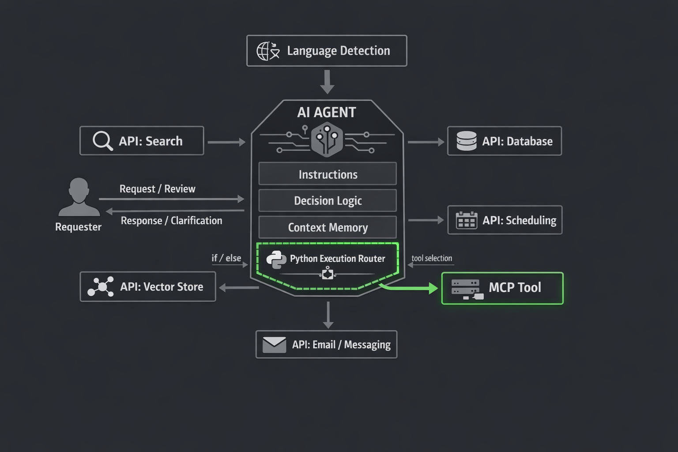678x452 pixels.
Task: Expand the Instructions section
Action: pos(327,174)
